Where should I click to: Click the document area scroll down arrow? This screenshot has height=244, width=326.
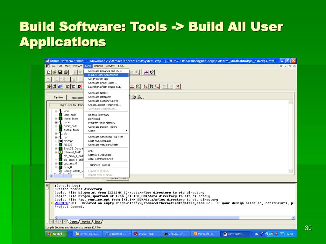[x=290, y=171]
